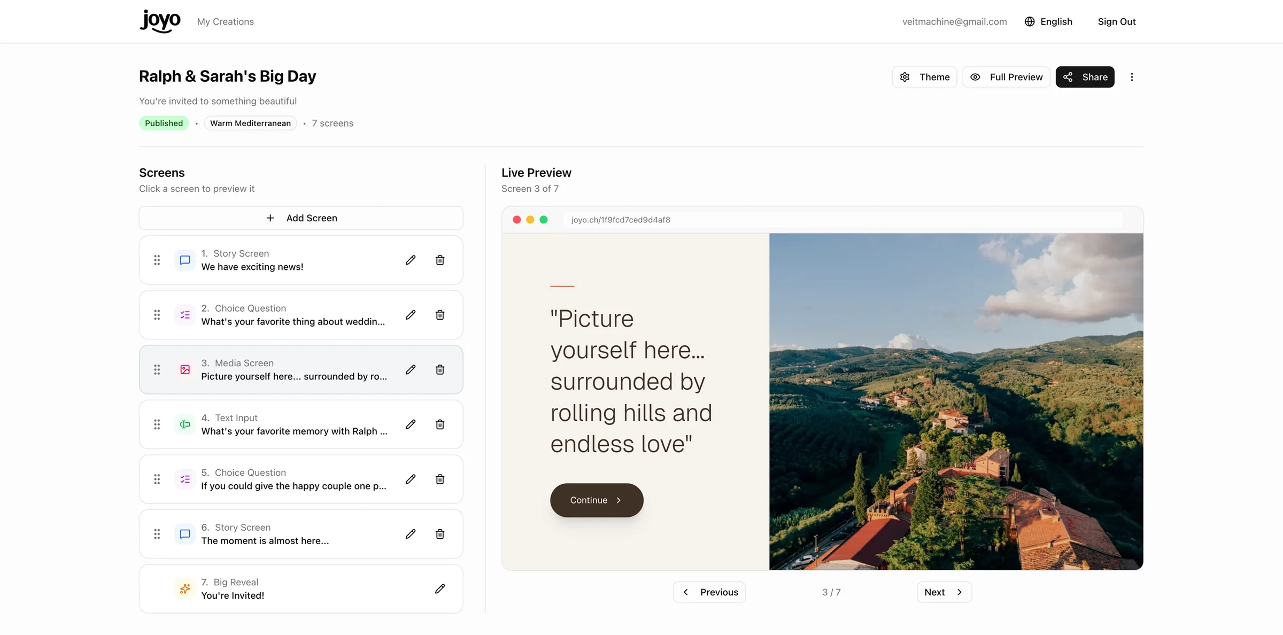Delete 'The moment is almost here...' screen
The width and height of the screenshot is (1283, 635).
point(440,534)
